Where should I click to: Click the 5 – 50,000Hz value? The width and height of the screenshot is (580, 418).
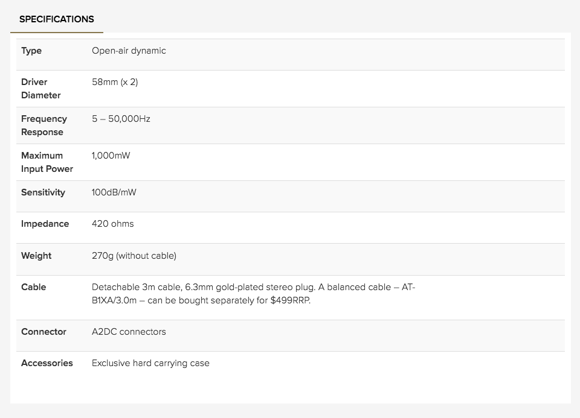pos(121,119)
